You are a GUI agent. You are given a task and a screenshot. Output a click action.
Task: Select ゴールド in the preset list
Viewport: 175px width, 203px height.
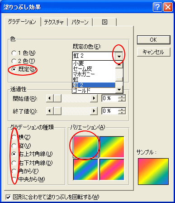click(x=94, y=91)
